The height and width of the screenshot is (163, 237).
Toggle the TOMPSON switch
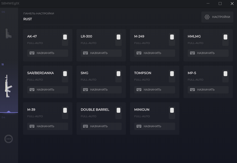[172, 76]
